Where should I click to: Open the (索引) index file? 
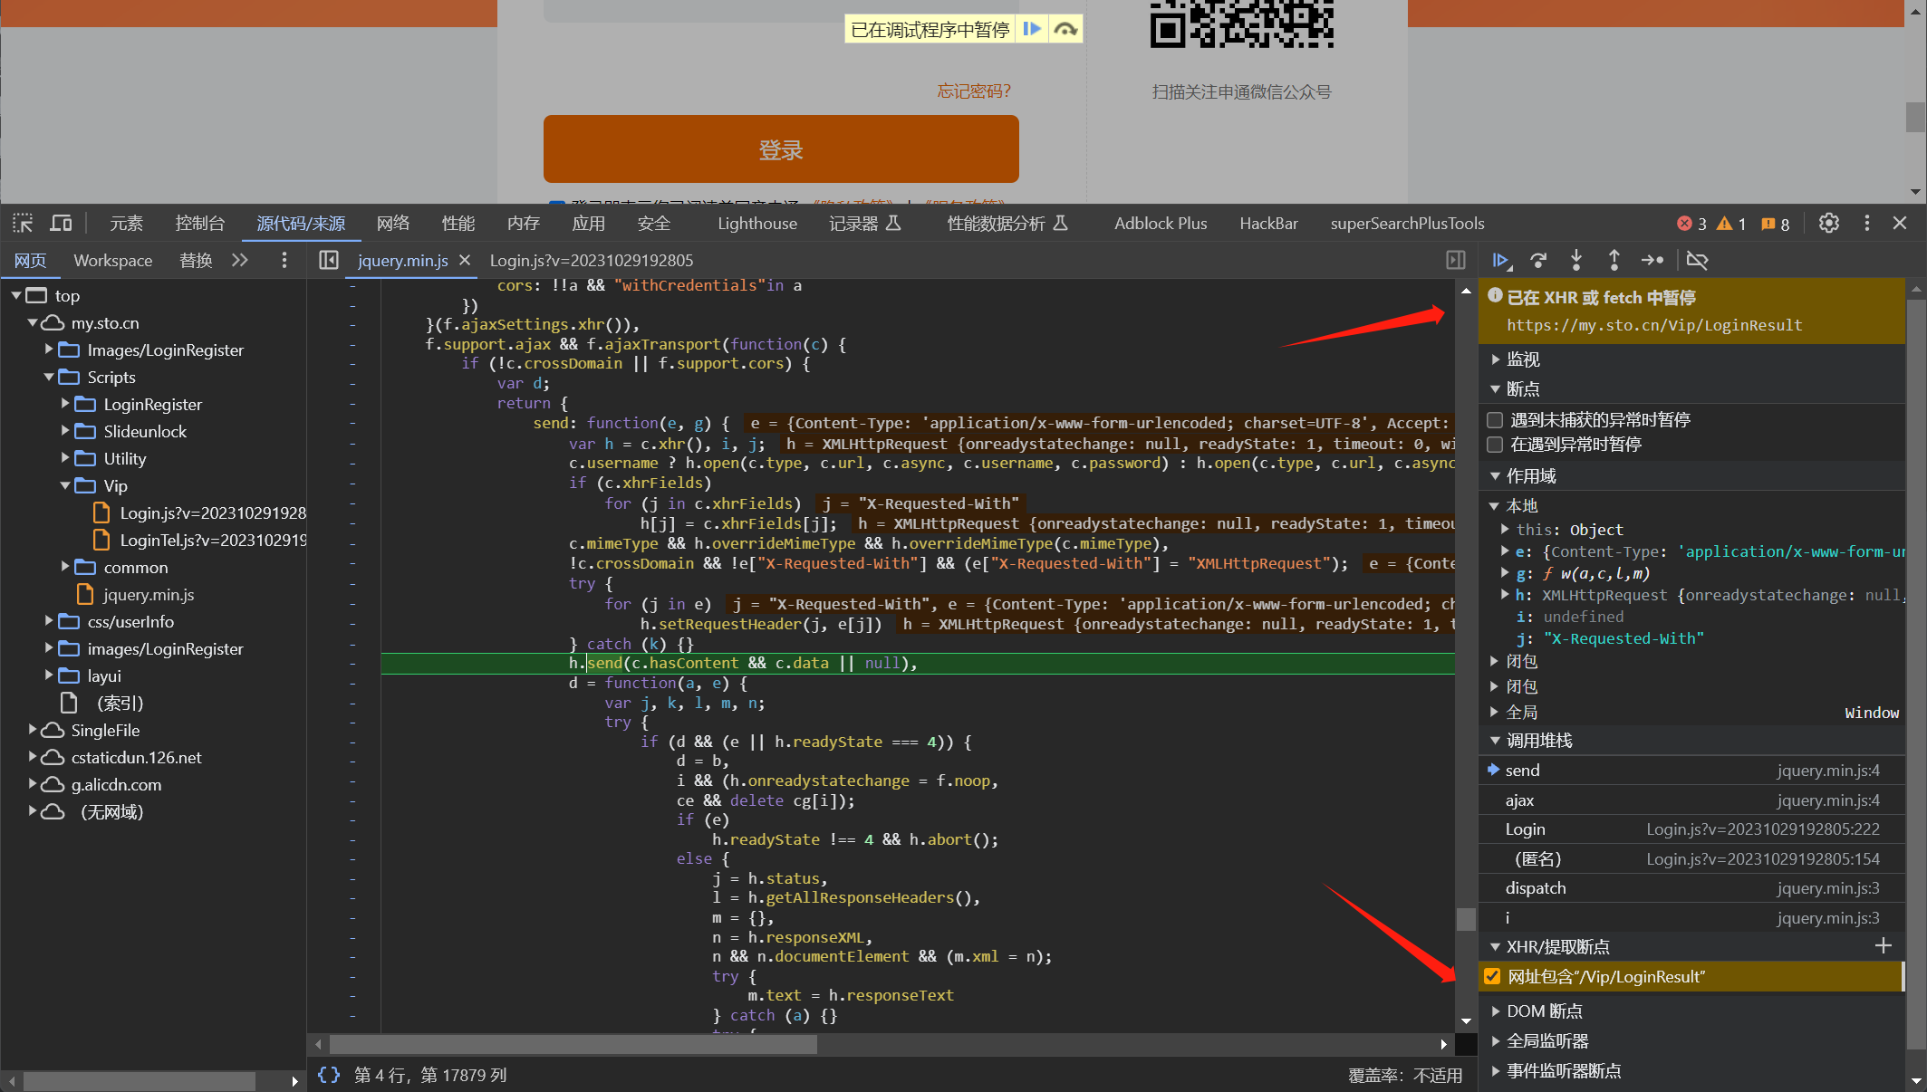tap(119, 704)
